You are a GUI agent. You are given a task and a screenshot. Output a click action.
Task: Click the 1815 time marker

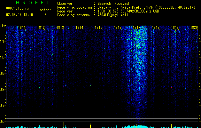(x=98, y=28)
